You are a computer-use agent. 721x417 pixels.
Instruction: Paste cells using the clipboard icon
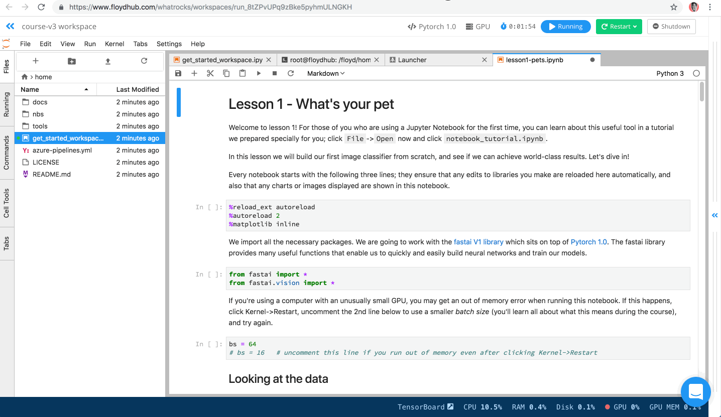tap(243, 73)
